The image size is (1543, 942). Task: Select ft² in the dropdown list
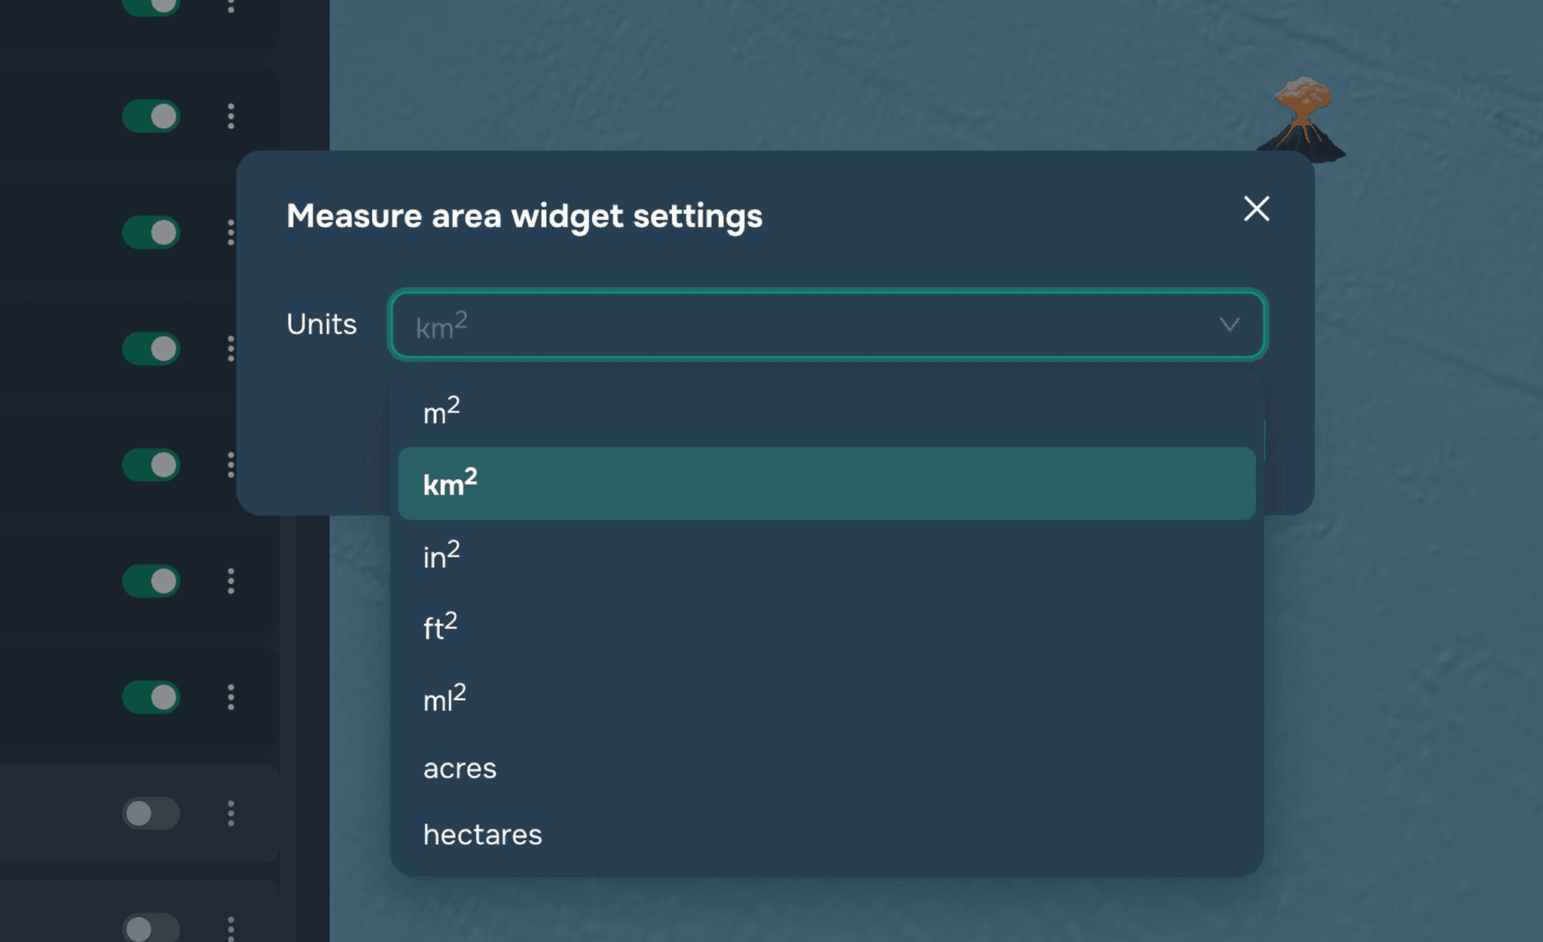click(826, 626)
